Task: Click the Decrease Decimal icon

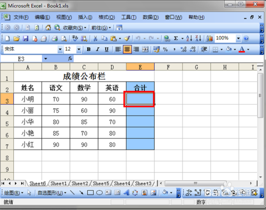Action: pos(193,49)
